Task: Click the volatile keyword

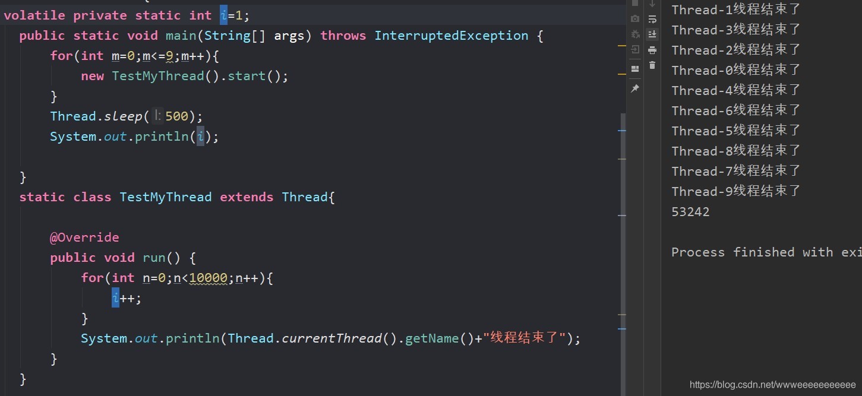Action: (x=34, y=15)
